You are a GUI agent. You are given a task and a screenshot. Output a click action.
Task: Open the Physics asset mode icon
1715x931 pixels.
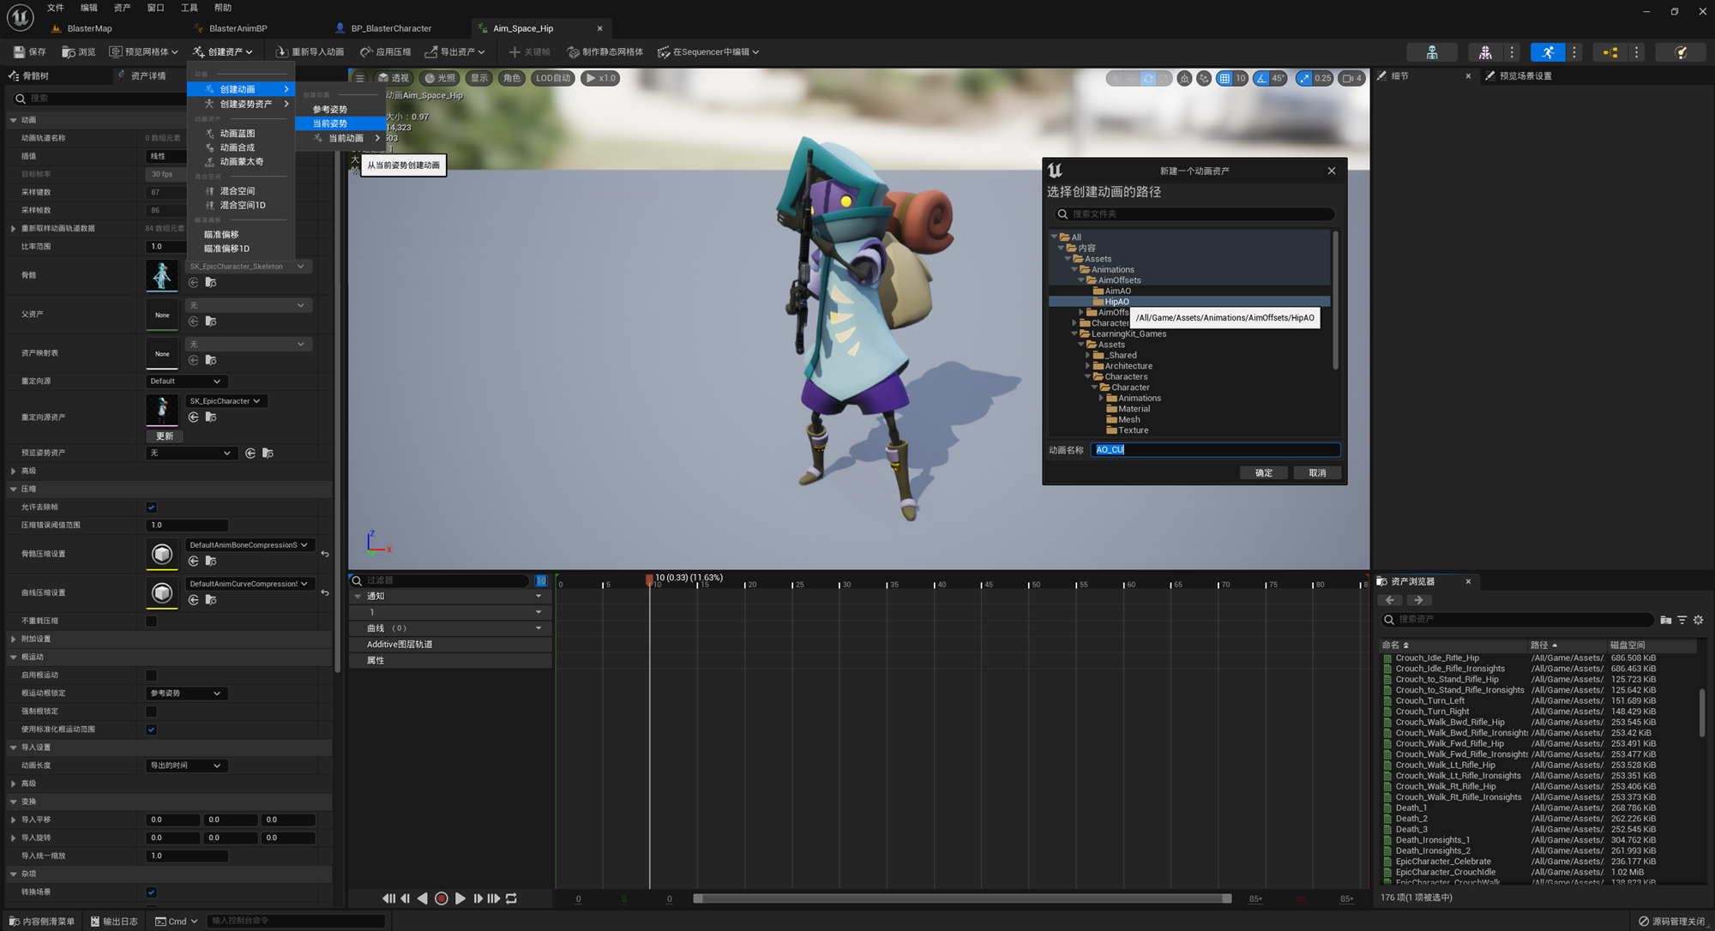1682,52
